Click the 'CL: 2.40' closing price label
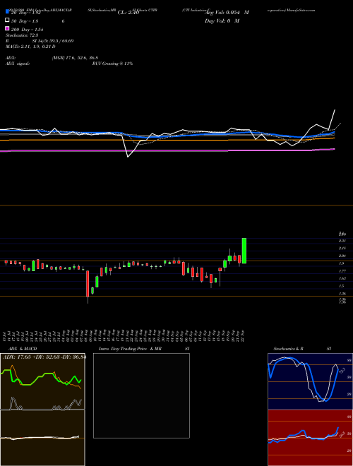 coord(128,13)
